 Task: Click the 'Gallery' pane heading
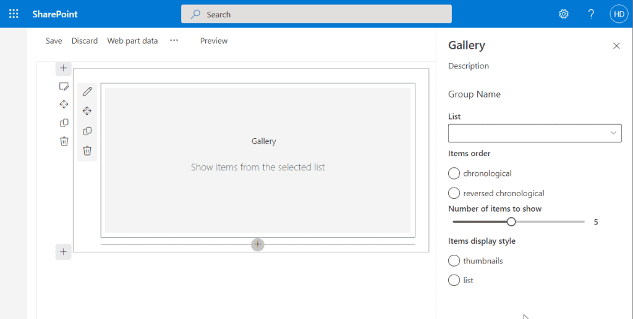pyautogui.click(x=467, y=46)
